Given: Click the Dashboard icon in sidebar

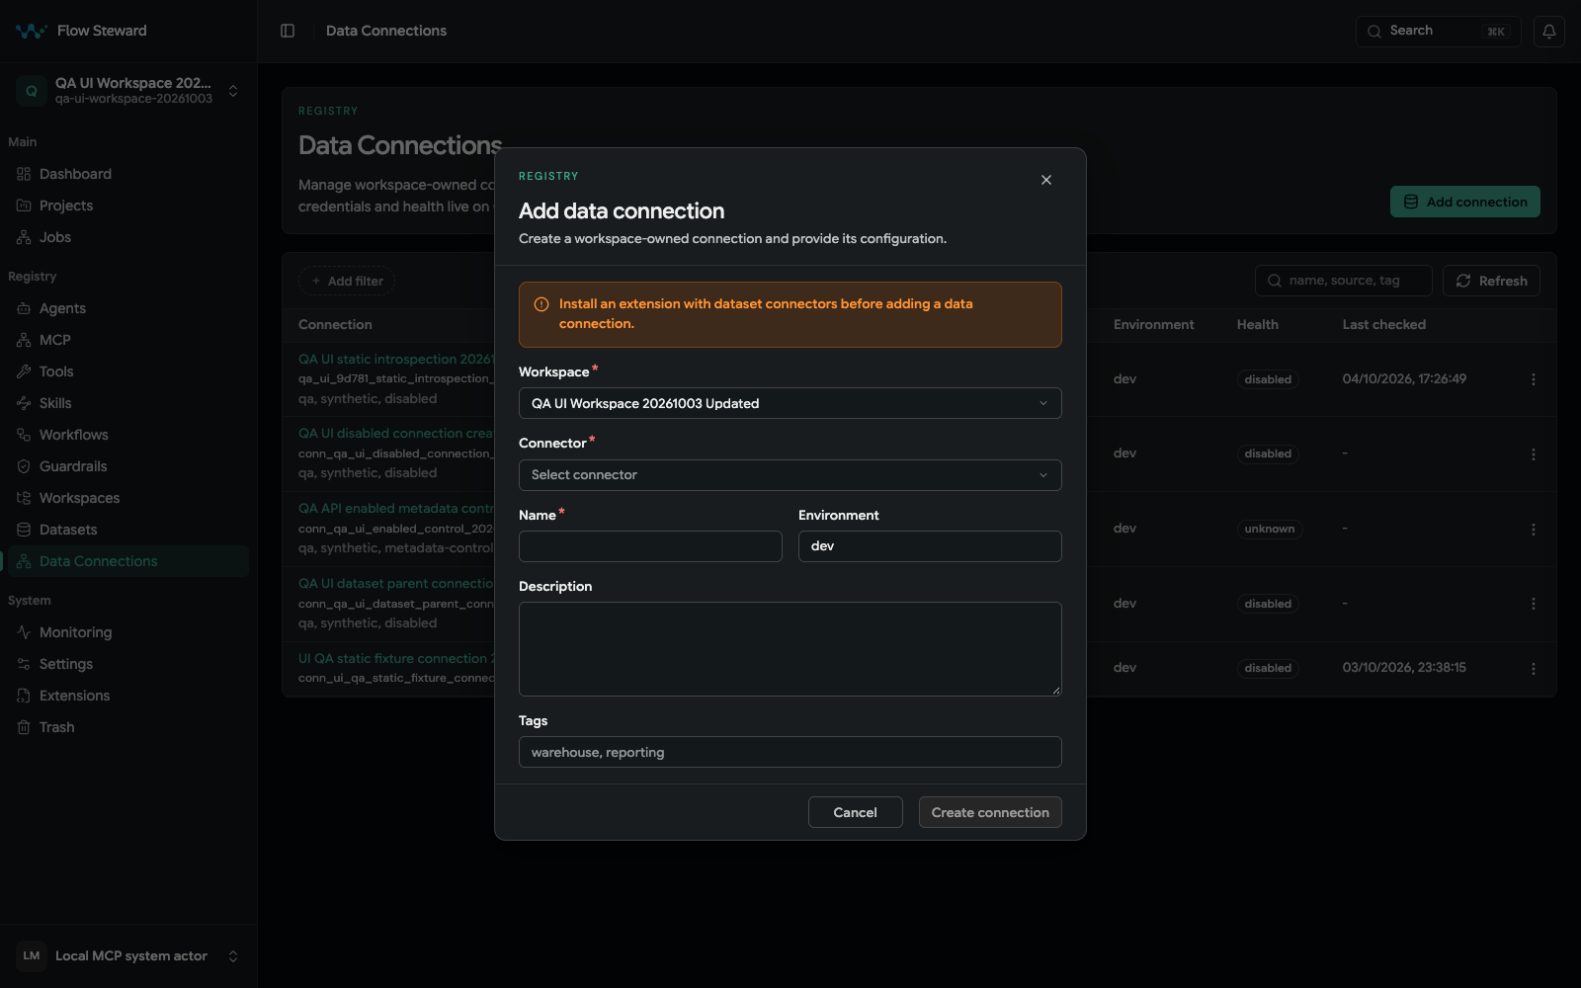Looking at the screenshot, I should pyautogui.click(x=24, y=174).
